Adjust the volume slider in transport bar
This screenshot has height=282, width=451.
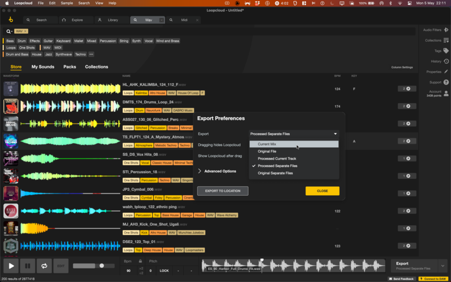coord(101,266)
